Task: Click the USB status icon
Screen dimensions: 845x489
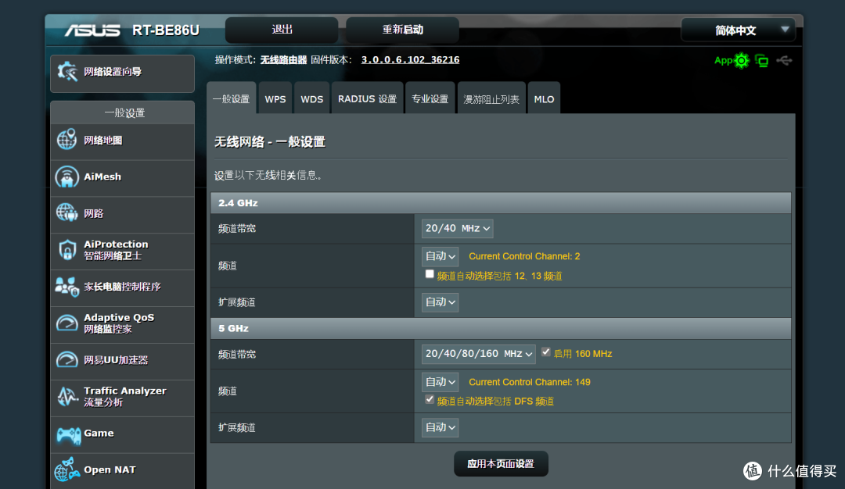Action: (784, 61)
